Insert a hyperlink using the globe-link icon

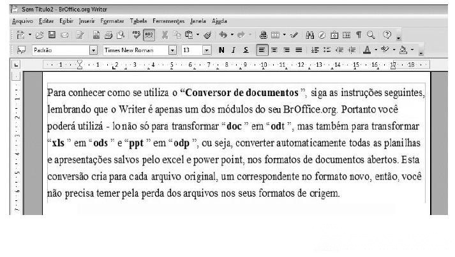[x=263, y=35]
